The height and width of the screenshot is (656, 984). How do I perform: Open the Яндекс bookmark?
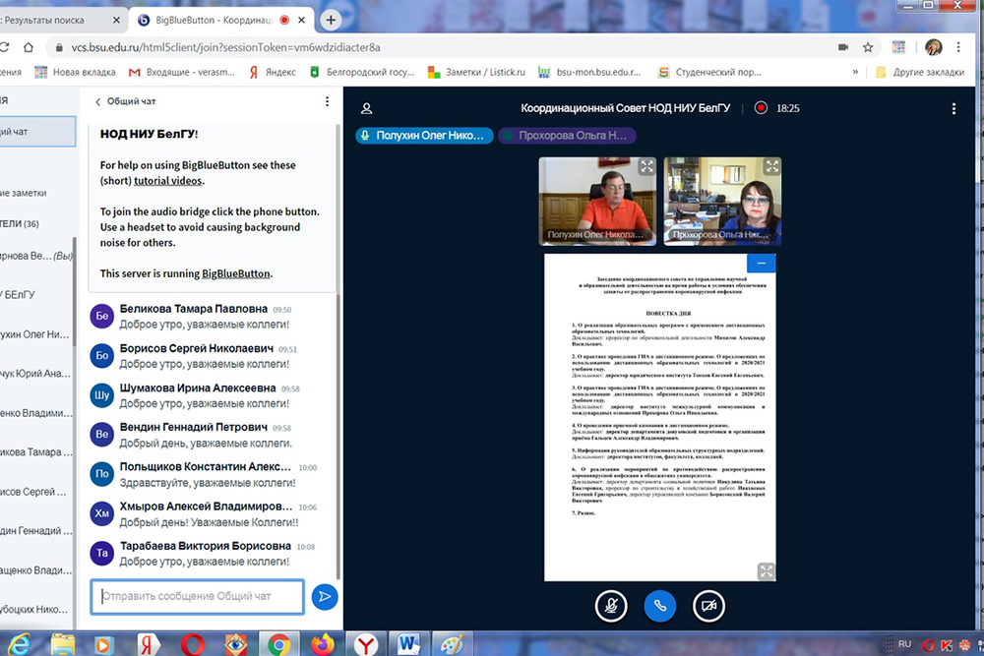tap(272, 72)
